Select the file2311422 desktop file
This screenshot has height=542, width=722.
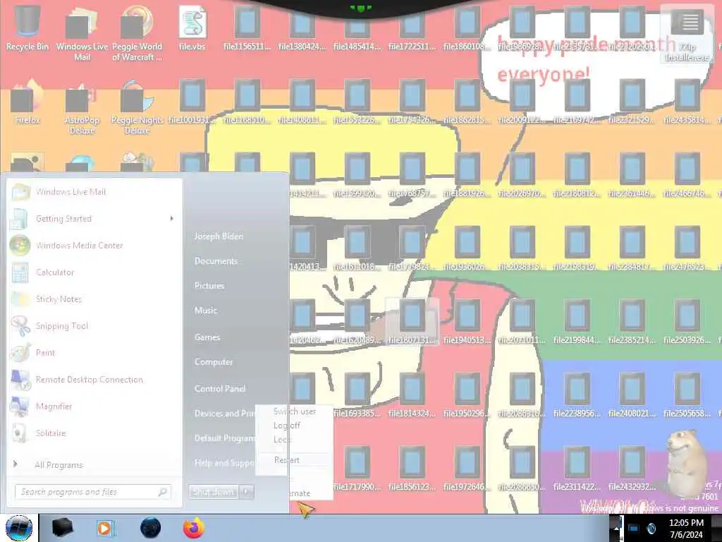[577, 469]
